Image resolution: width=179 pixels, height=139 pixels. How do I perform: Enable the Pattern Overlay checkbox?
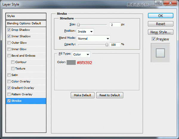click(9, 94)
